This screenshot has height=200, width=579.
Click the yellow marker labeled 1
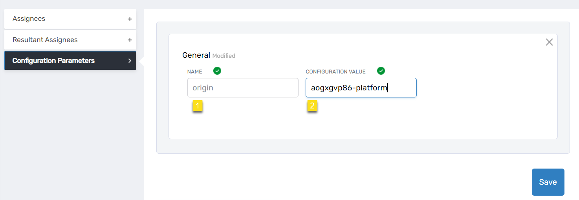(198, 106)
